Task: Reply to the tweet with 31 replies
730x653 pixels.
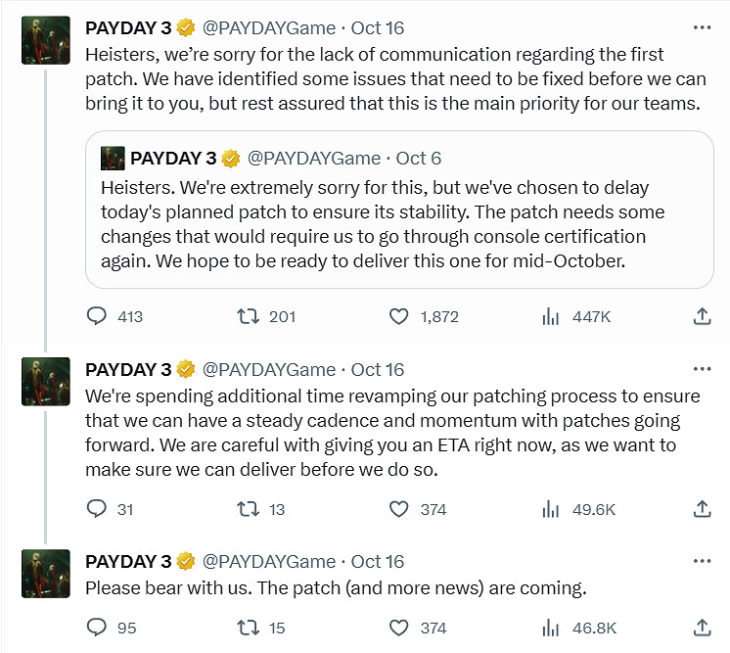Action: [x=97, y=509]
